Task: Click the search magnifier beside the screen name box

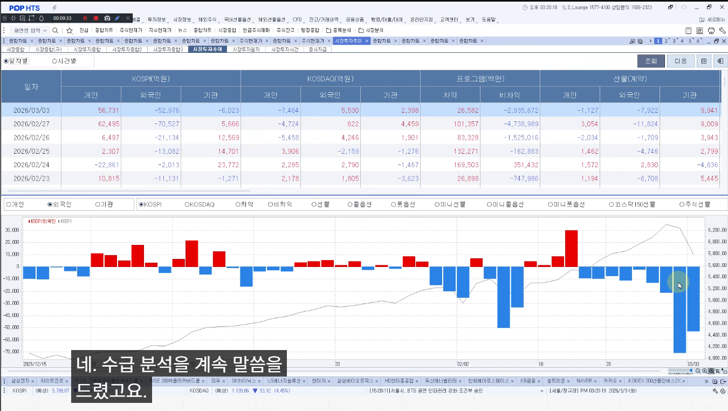Action: 55,31
